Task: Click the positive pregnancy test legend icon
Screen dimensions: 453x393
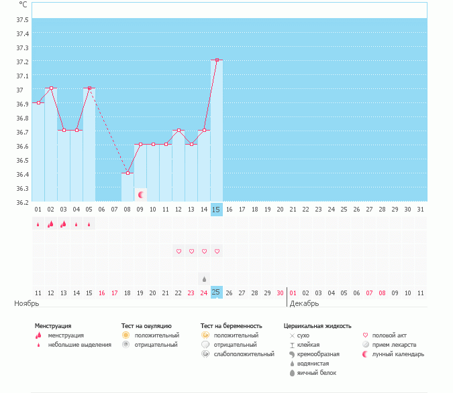Action: click(x=205, y=335)
